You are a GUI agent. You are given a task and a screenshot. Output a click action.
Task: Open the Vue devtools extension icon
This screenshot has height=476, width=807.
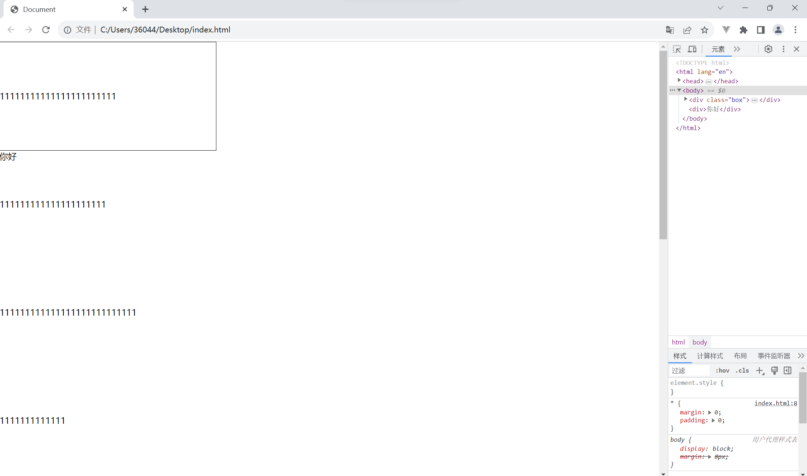[x=726, y=30]
